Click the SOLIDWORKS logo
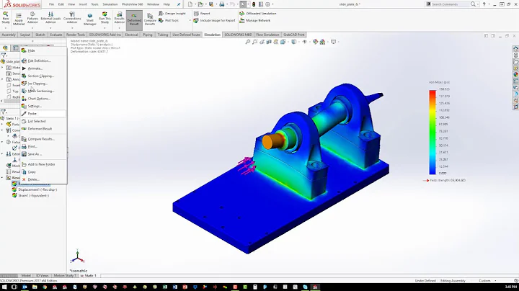519x291 pixels. (22, 4)
